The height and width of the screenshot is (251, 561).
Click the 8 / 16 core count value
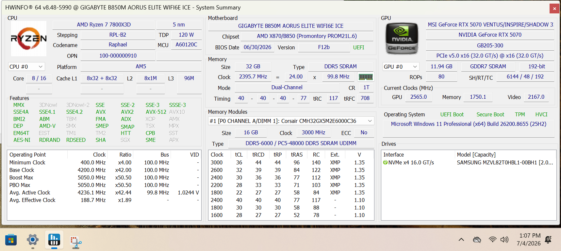click(x=39, y=78)
